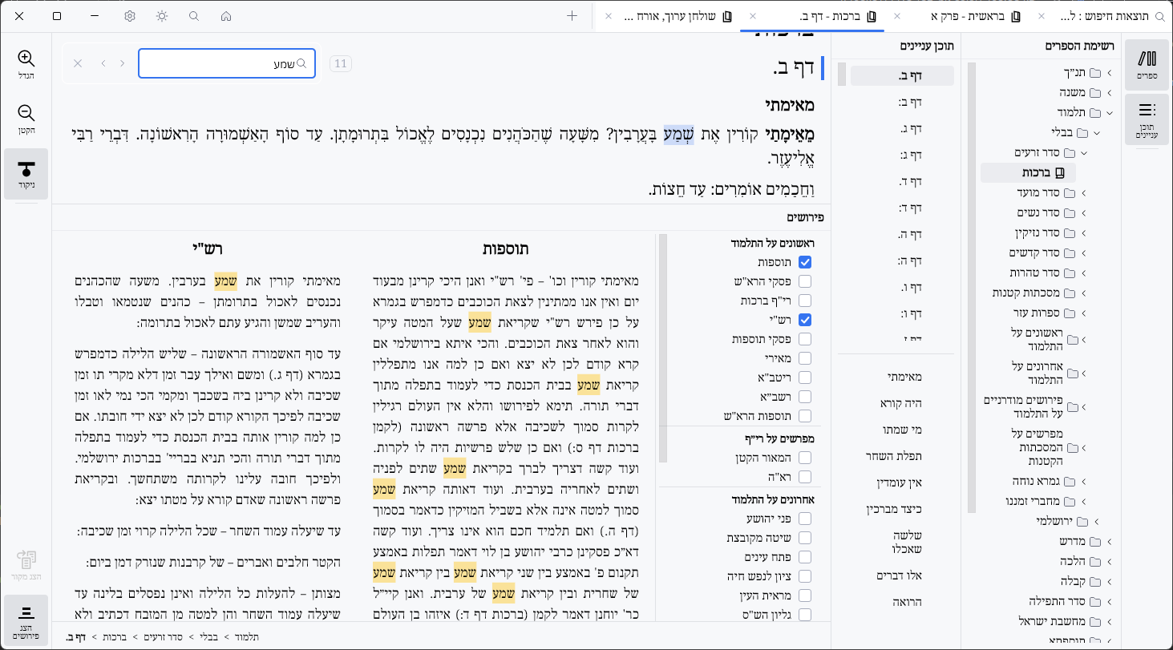1173x650 pixels.
Task: Expand the משנה folder in book list
Action: pyautogui.click(x=1110, y=93)
